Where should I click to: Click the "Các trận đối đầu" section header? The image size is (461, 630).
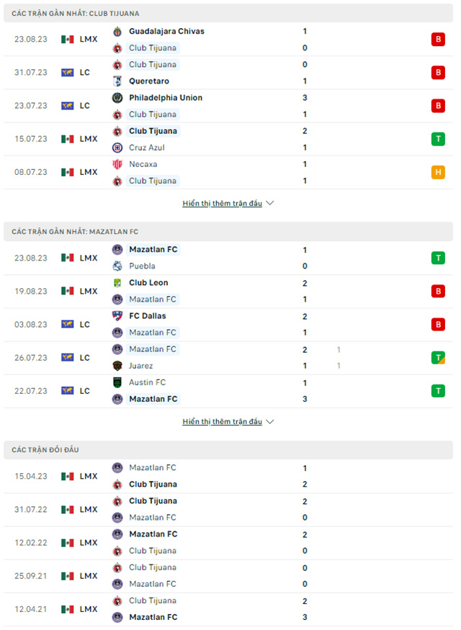(45, 450)
